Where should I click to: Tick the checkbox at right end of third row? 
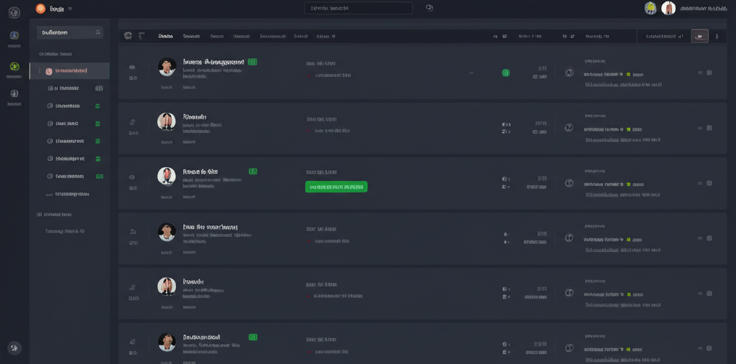tap(709, 183)
